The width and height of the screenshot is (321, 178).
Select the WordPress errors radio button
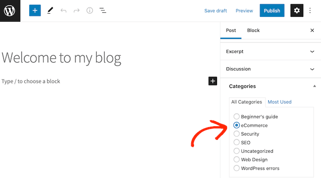[237, 168]
